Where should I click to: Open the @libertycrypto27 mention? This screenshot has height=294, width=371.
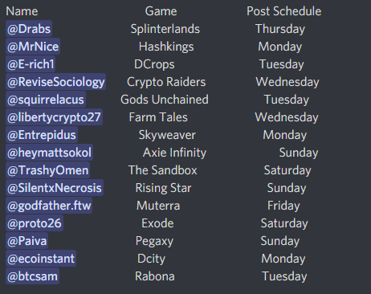pyautogui.click(x=54, y=117)
